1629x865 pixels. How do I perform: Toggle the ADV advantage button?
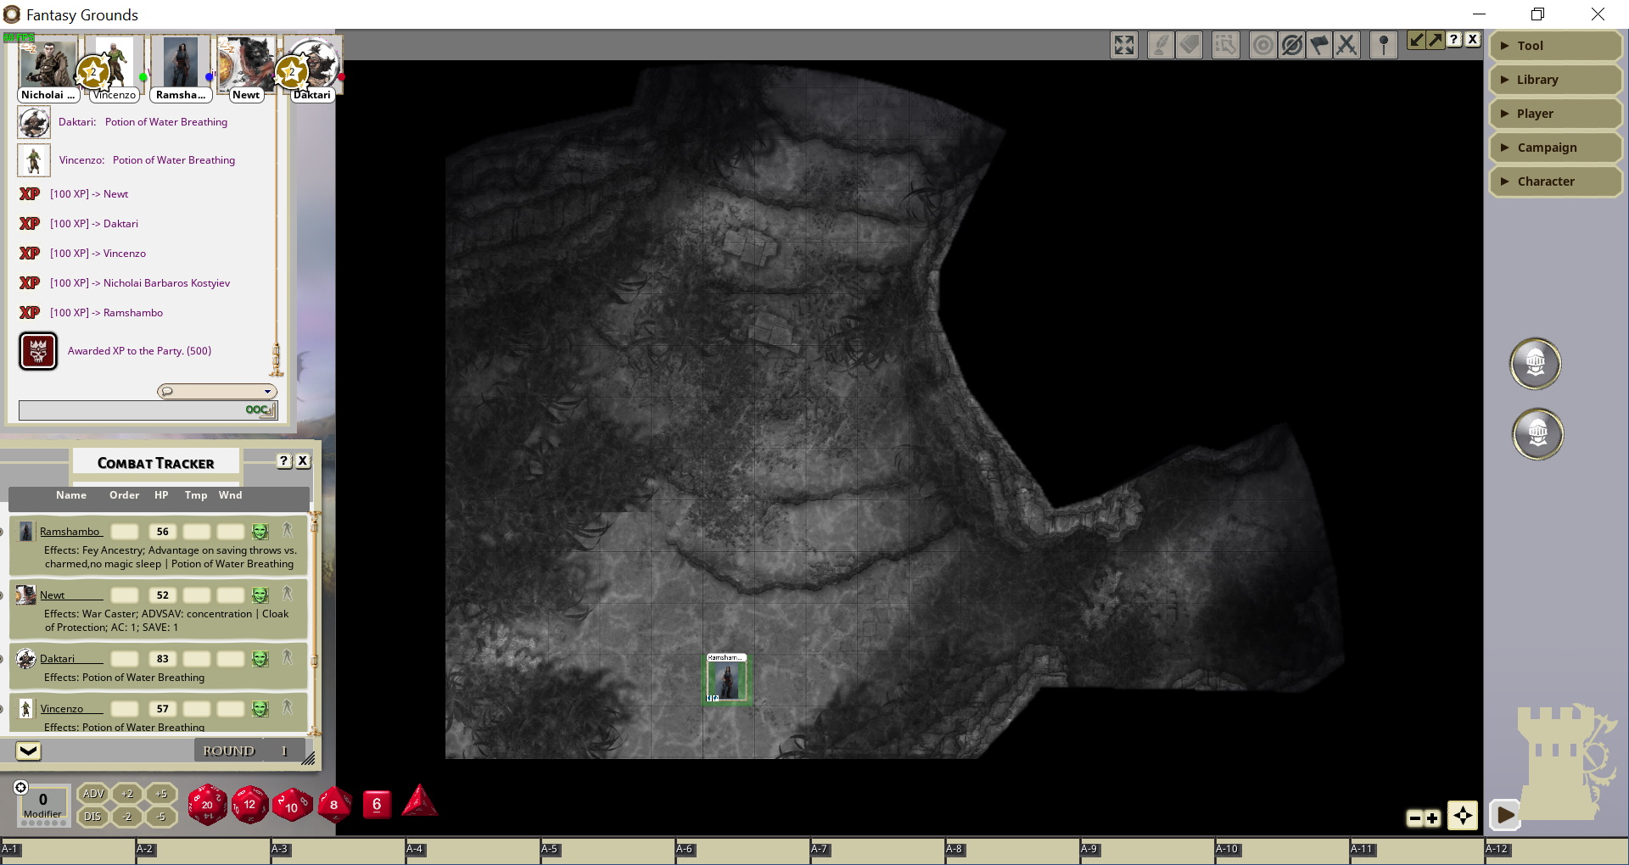point(92,794)
